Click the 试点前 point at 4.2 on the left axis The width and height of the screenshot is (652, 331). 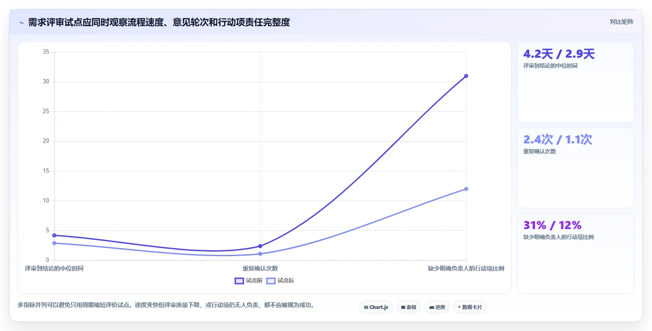point(54,235)
